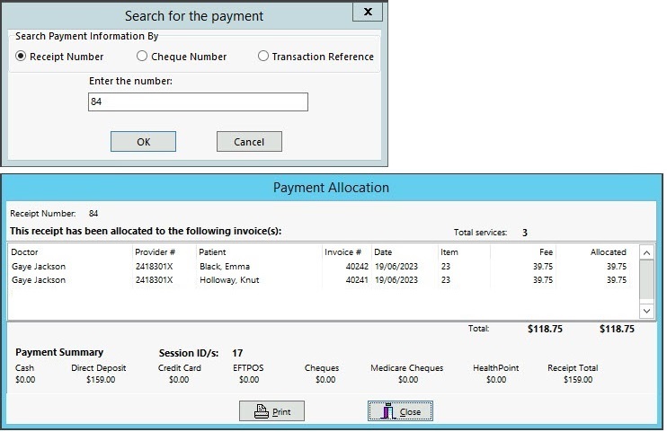This screenshot has width=667, height=432.
Task: Select the patient Holloway, Knut
Action: pos(229,280)
